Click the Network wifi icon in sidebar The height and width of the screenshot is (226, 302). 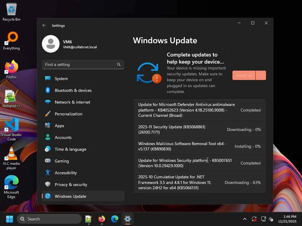coord(48,102)
